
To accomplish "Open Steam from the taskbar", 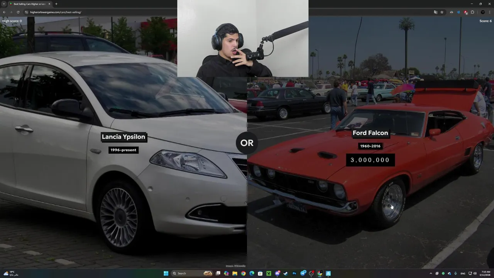I will [x=286, y=273].
